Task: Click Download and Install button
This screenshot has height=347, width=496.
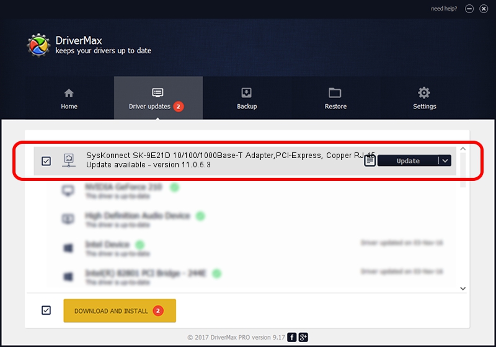Action: 120,310
